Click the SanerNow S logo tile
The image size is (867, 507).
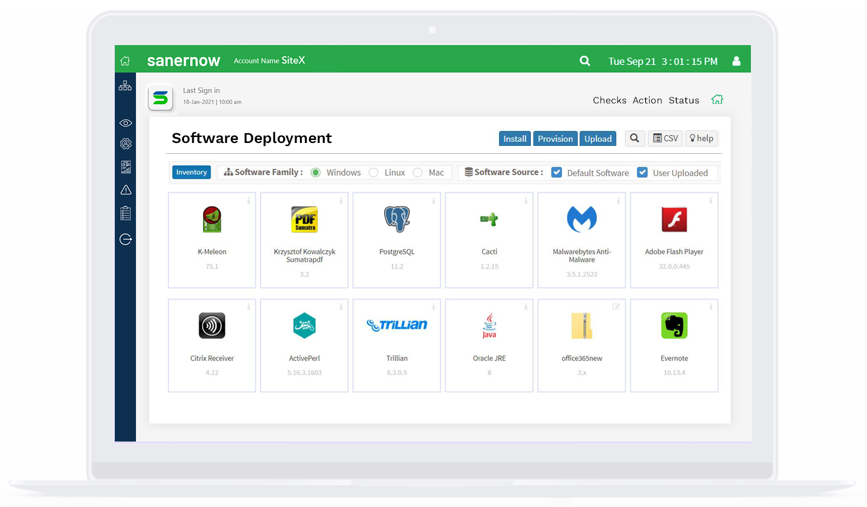click(161, 97)
